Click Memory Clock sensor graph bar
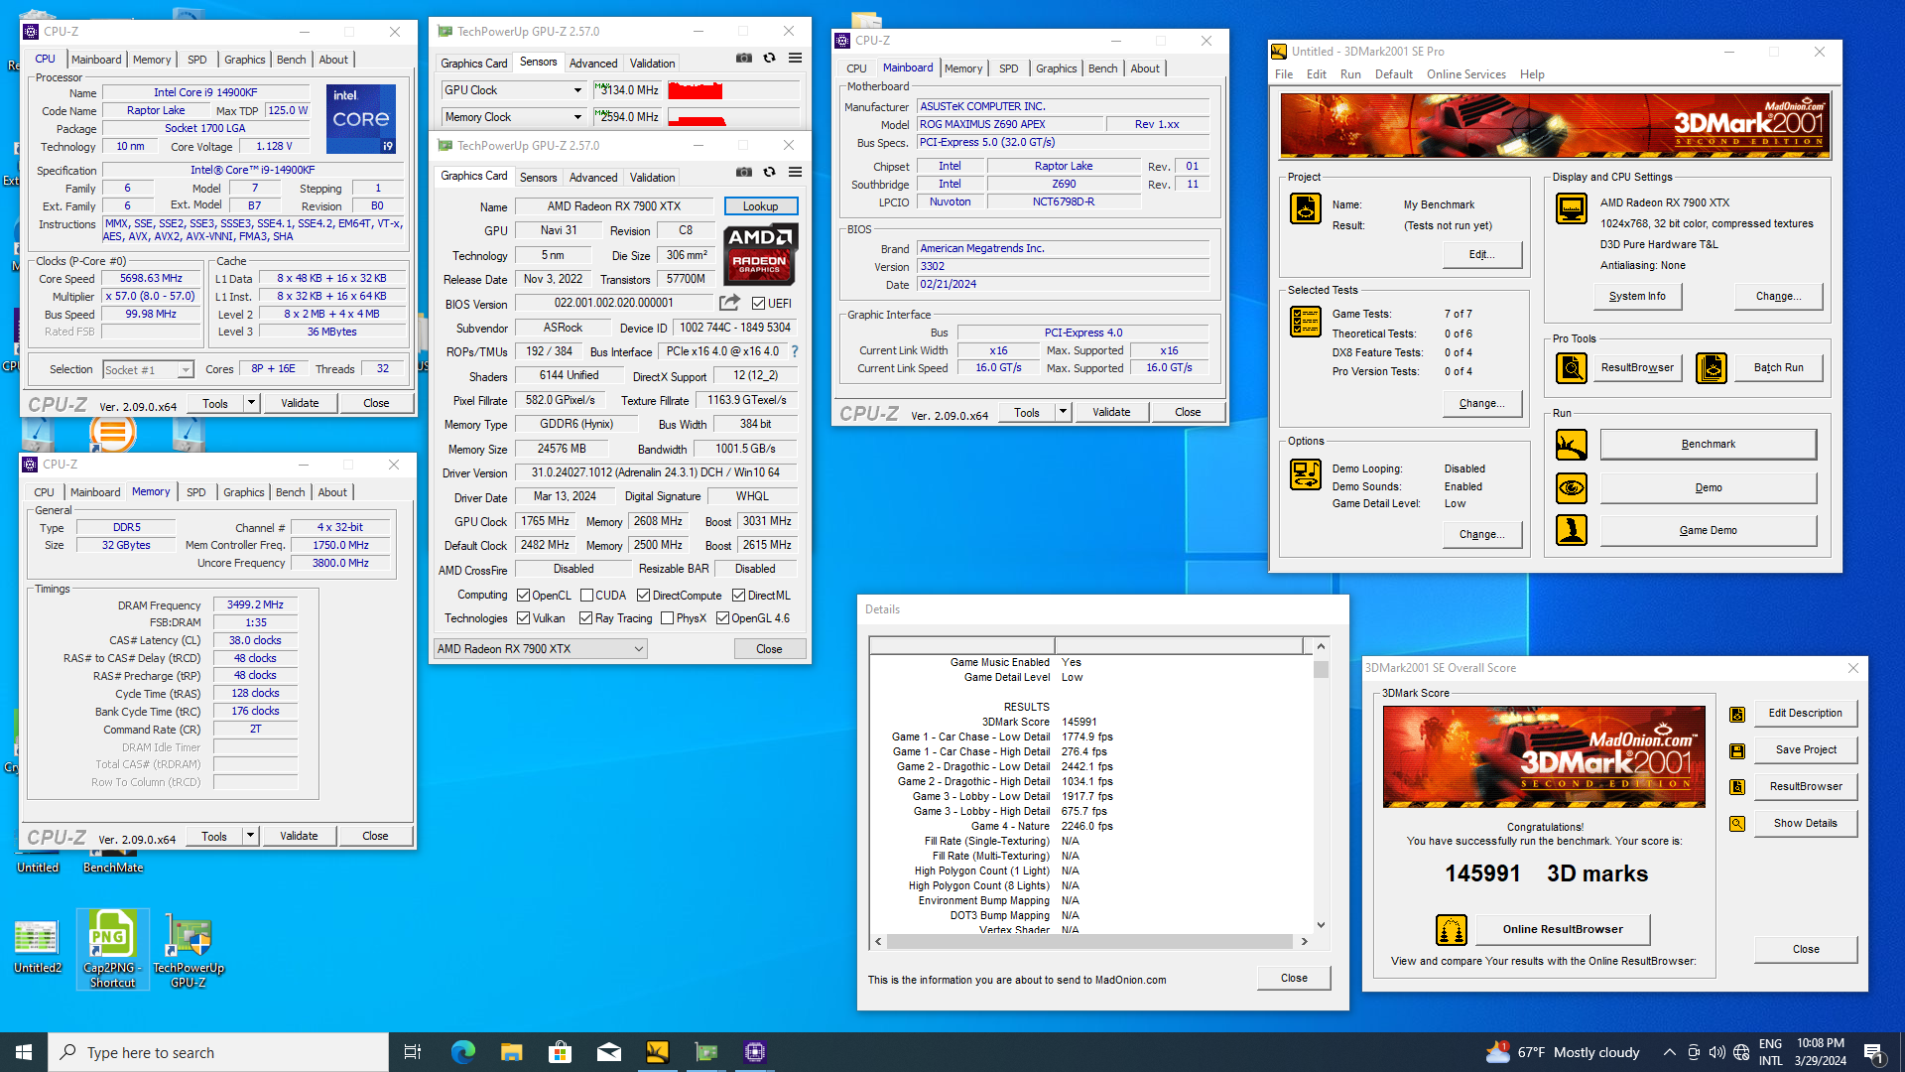 [733, 117]
